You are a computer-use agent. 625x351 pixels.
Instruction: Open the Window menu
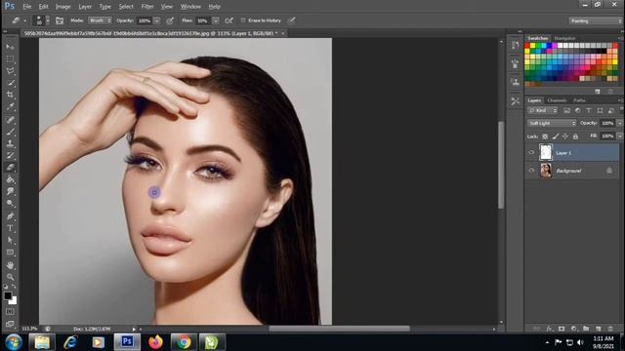(x=190, y=7)
